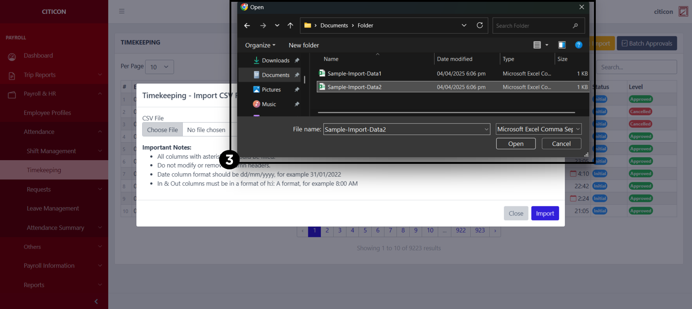Click pin icon next to Pictures

(297, 90)
